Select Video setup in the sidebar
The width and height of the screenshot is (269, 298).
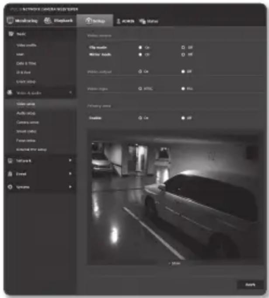tap(26, 104)
